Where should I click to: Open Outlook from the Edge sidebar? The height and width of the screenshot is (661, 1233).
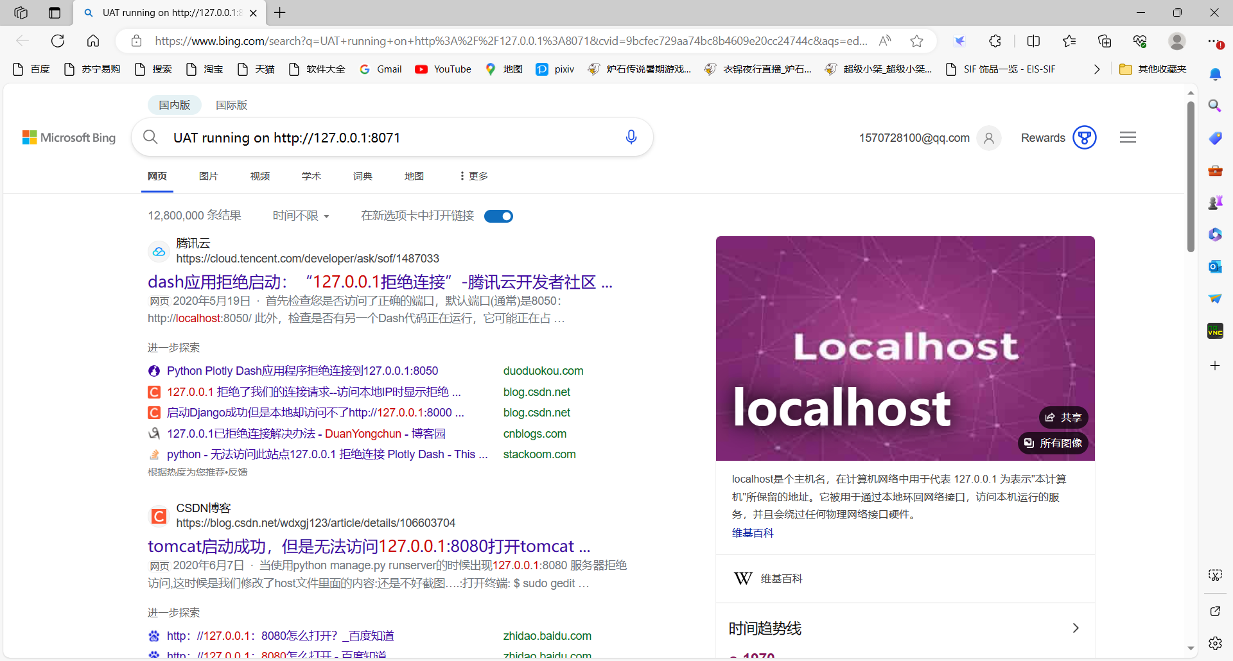pos(1215,266)
